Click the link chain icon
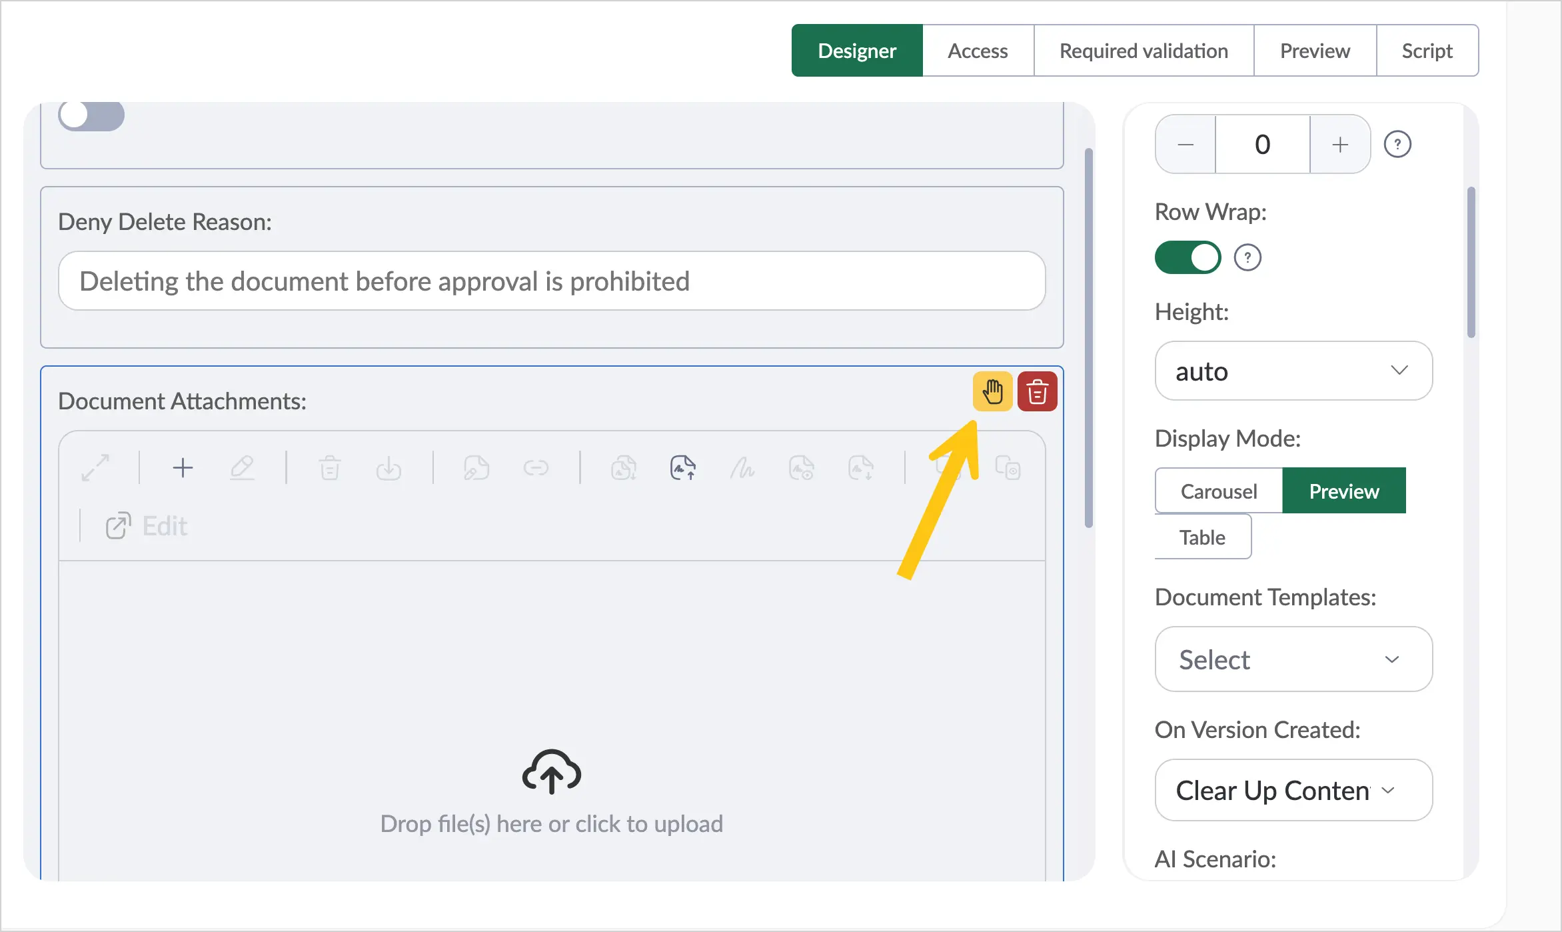Screen dimensions: 1562x932 tap(536, 468)
